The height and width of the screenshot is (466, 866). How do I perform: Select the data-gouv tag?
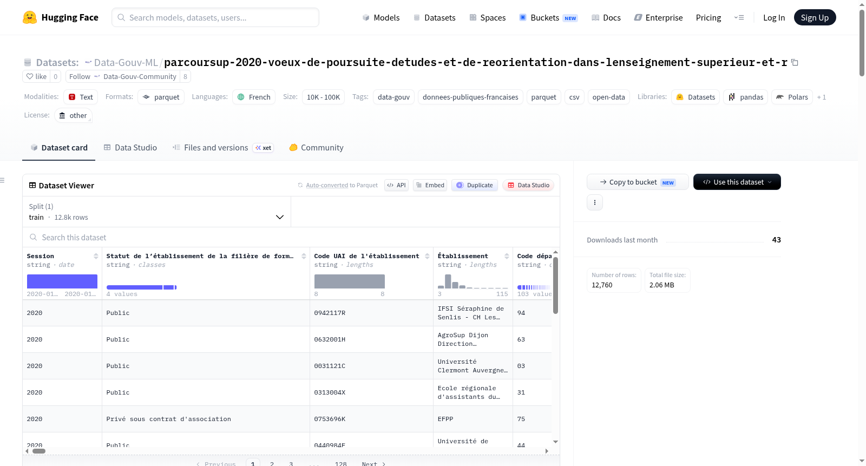(393, 97)
